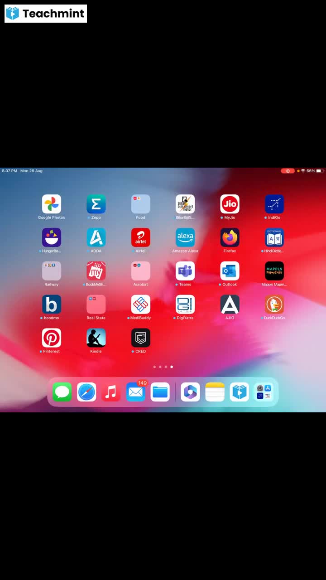This screenshot has height=580, width=326.
Task: Launch the DuckDuckGo browser
Action: (x=274, y=304)
